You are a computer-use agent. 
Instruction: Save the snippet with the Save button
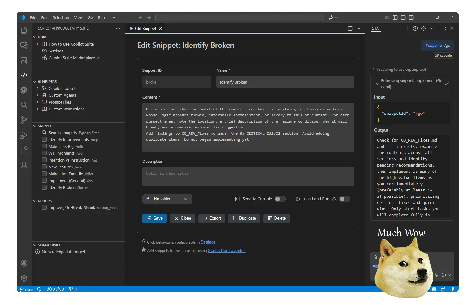(154, 218)
